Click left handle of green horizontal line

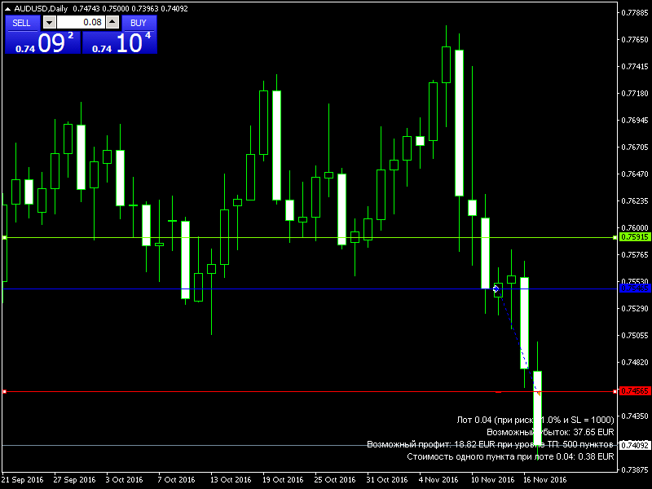(5, 237)
